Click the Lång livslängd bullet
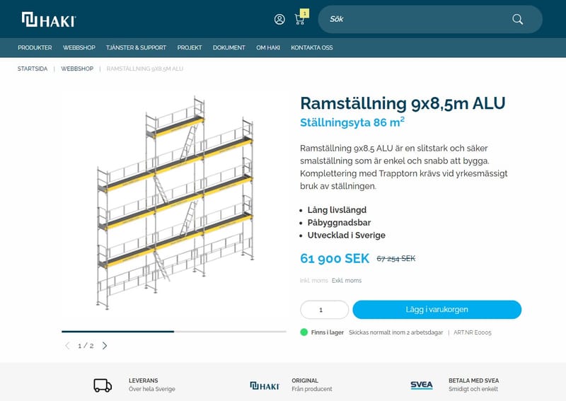The height and width of the screenshot is (401, 566). click(337, 210)
